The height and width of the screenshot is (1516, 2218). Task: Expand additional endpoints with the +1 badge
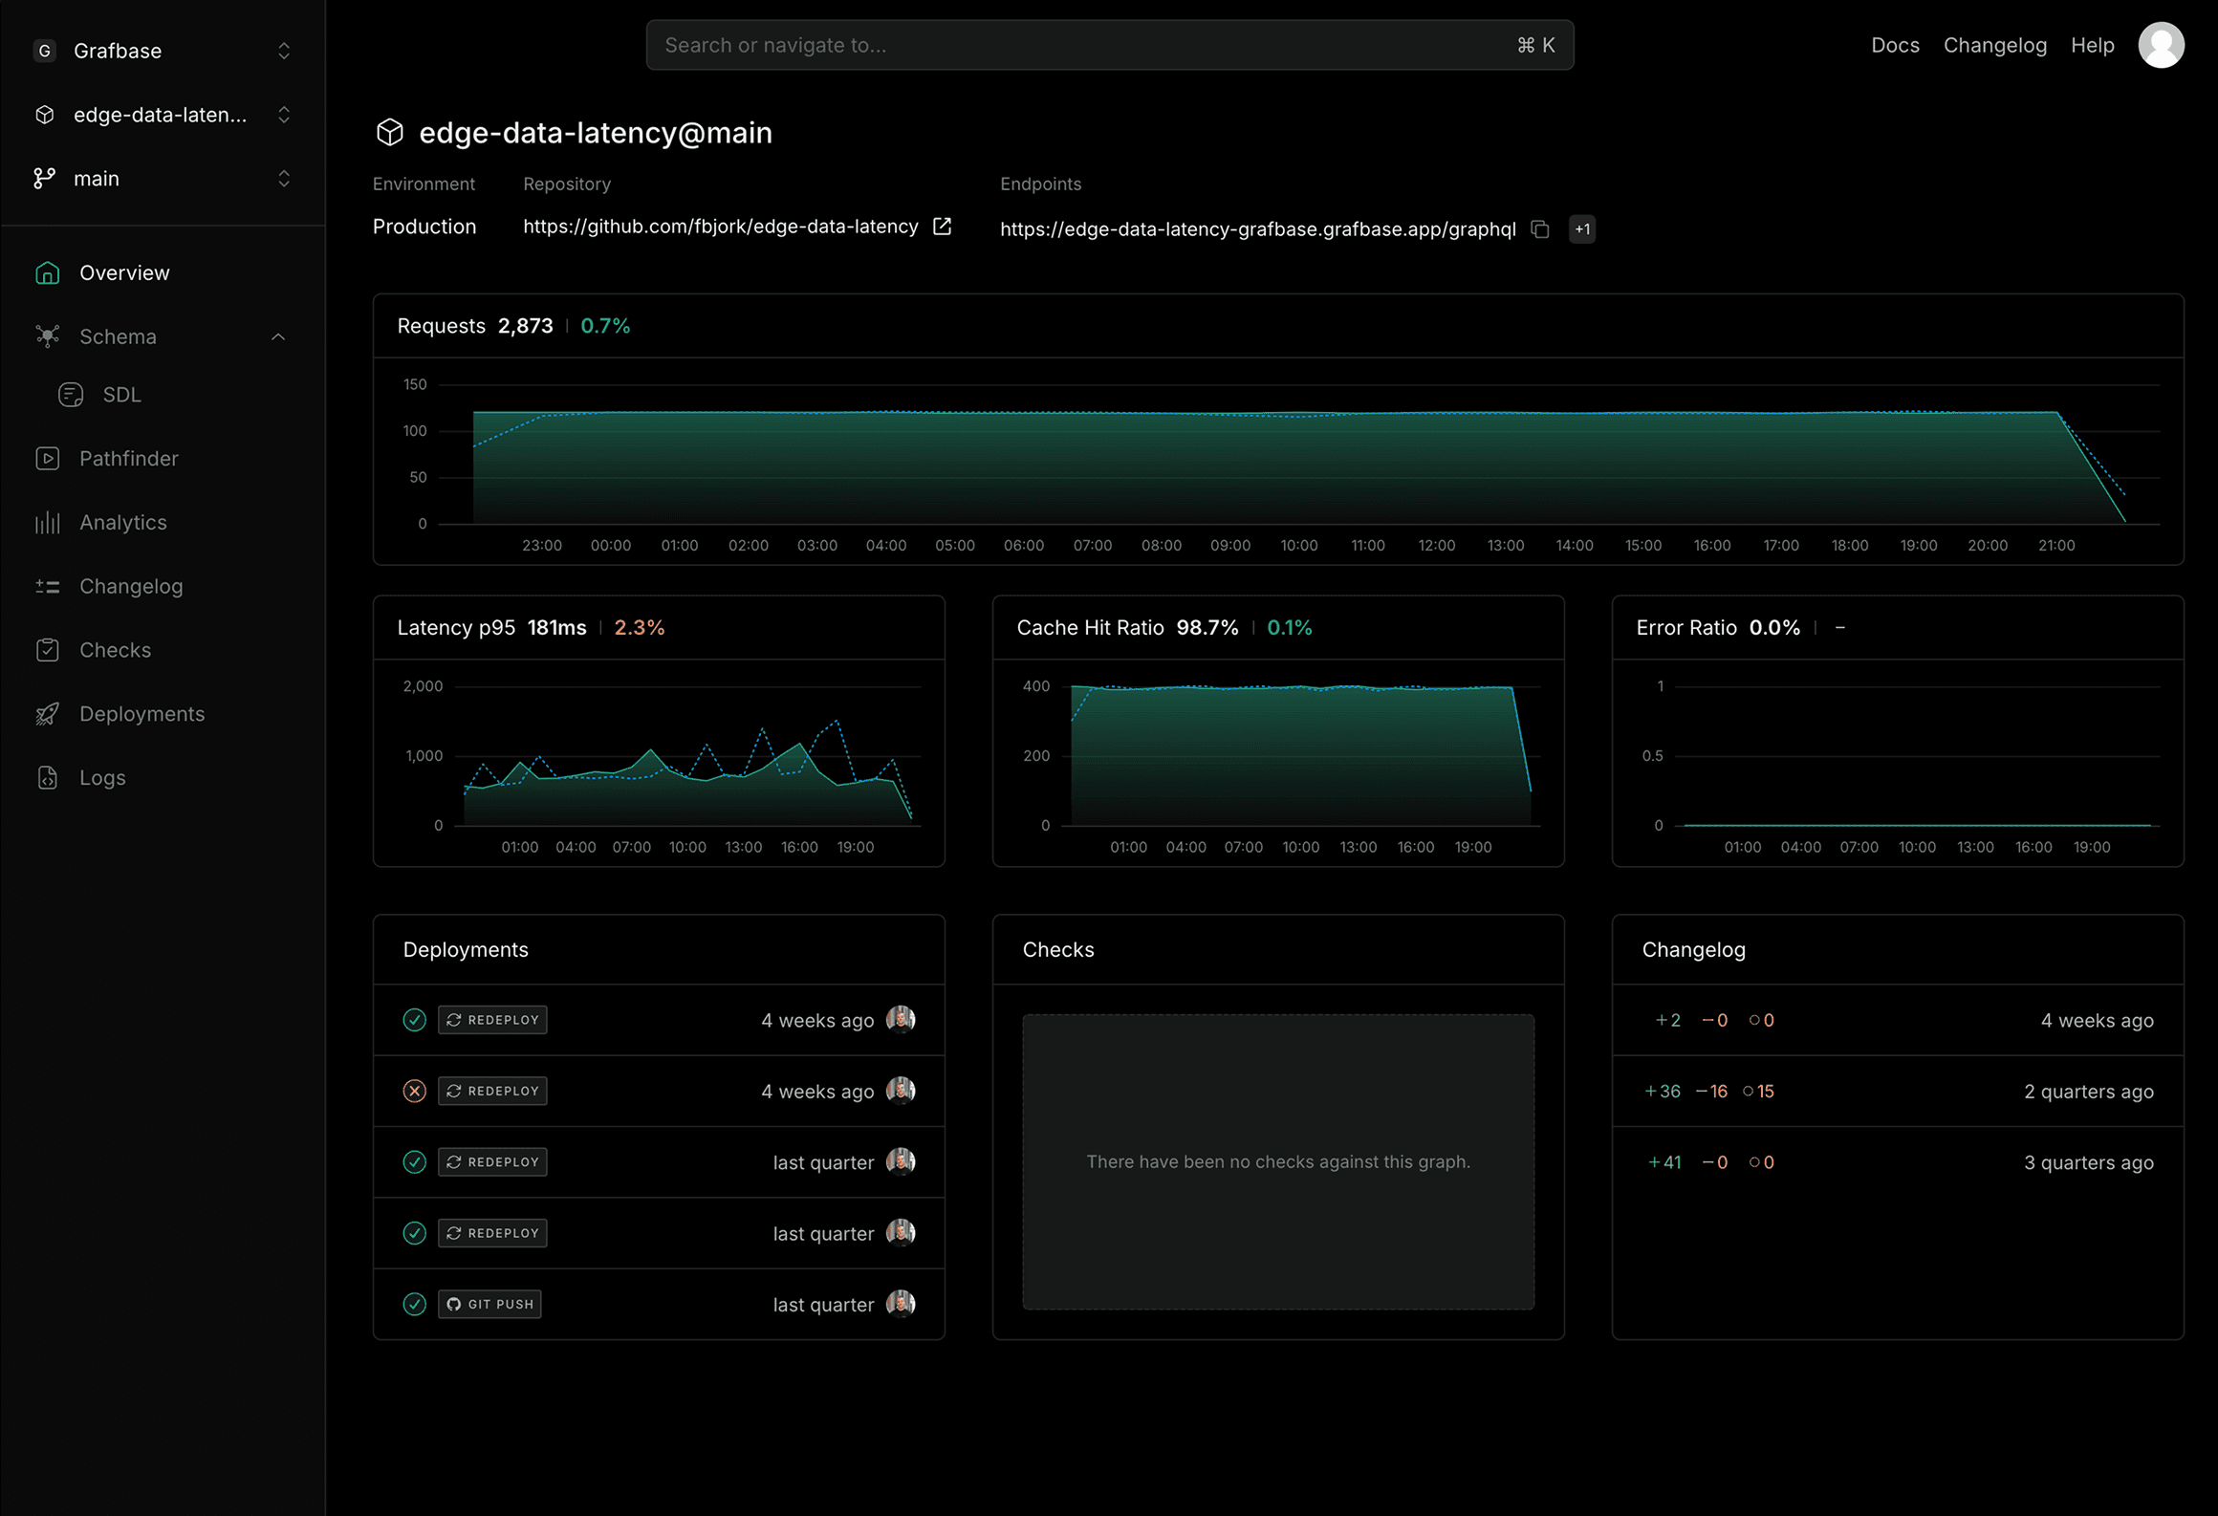click(x=1582, y=229)
